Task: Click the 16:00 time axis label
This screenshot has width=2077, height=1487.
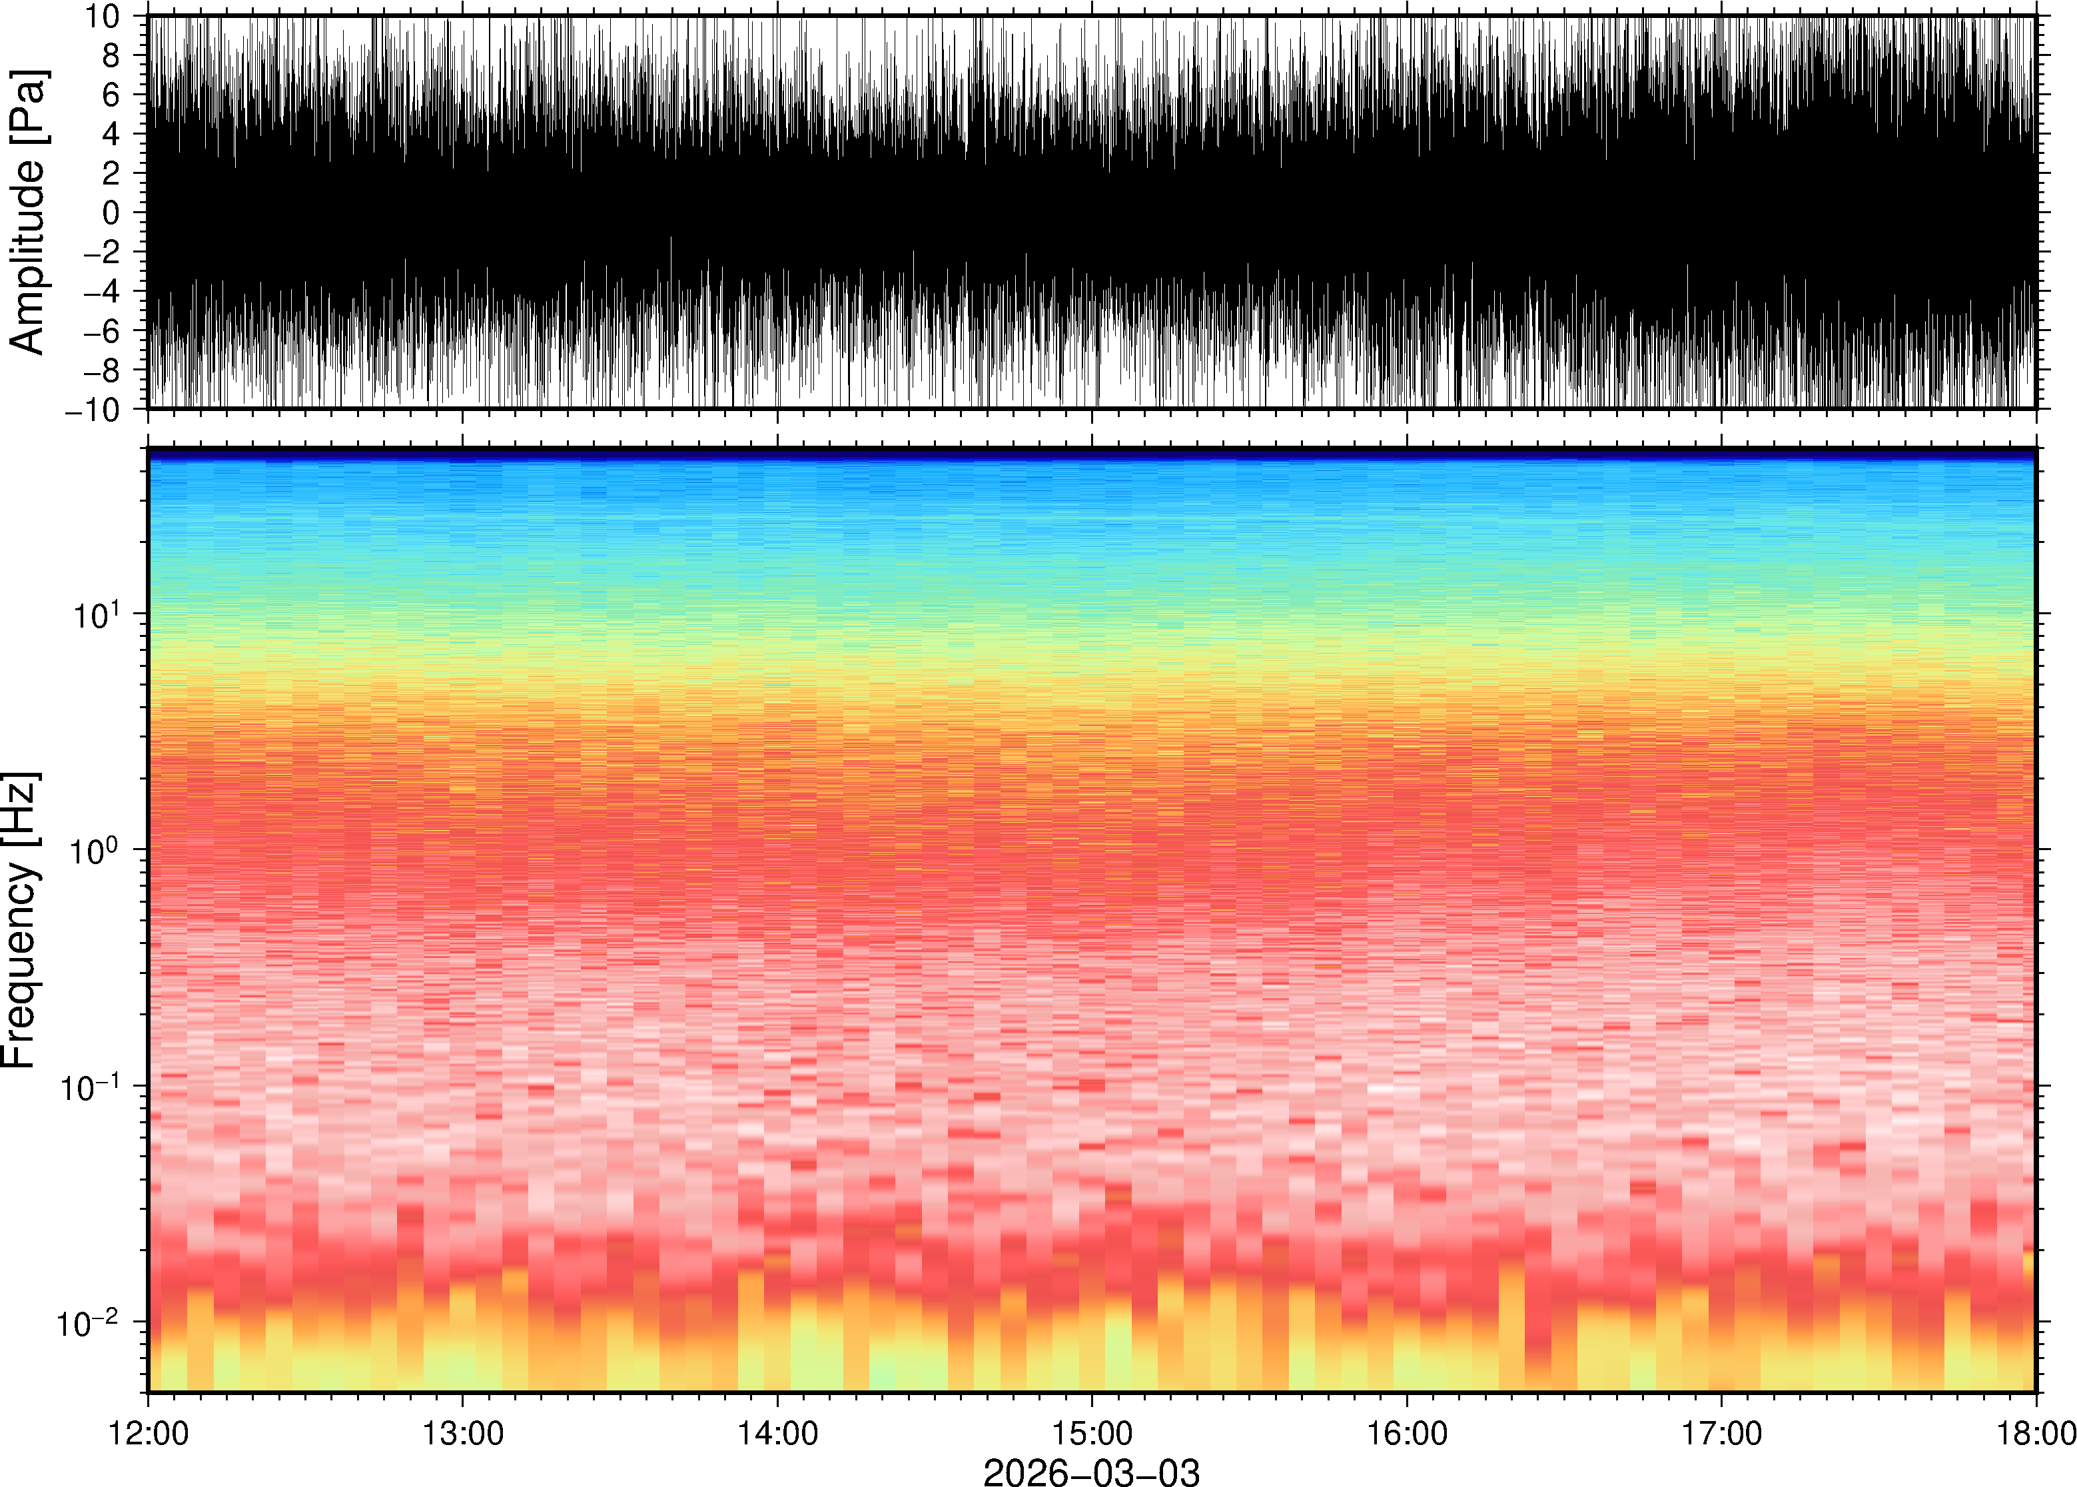Action: pos(1407,1433)
